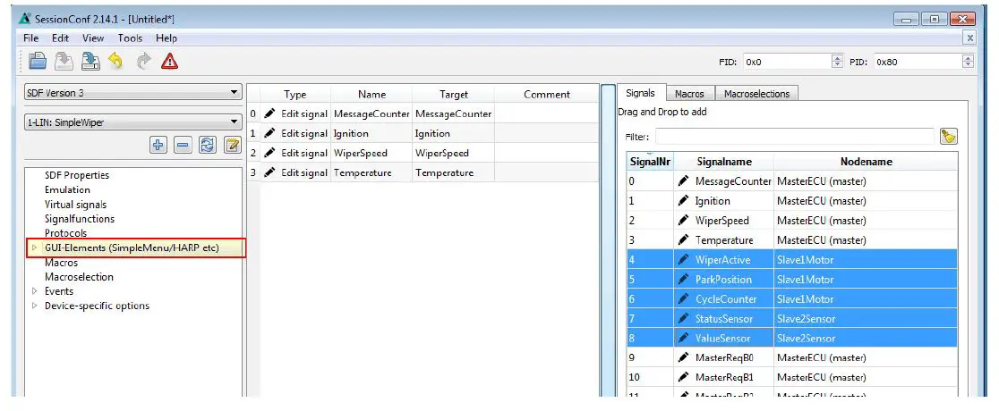Sort by the Nodename column header
The height and width of the screenshot is (411, 999).
866,162
